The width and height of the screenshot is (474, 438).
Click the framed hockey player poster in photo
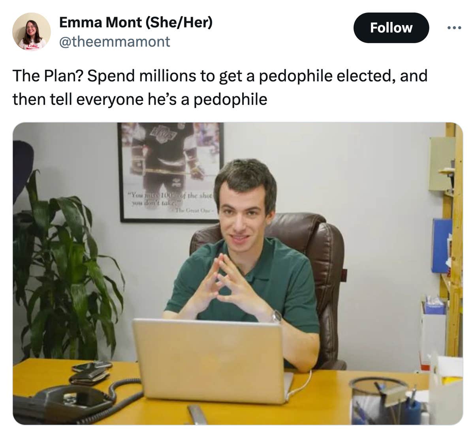[171, 172]
